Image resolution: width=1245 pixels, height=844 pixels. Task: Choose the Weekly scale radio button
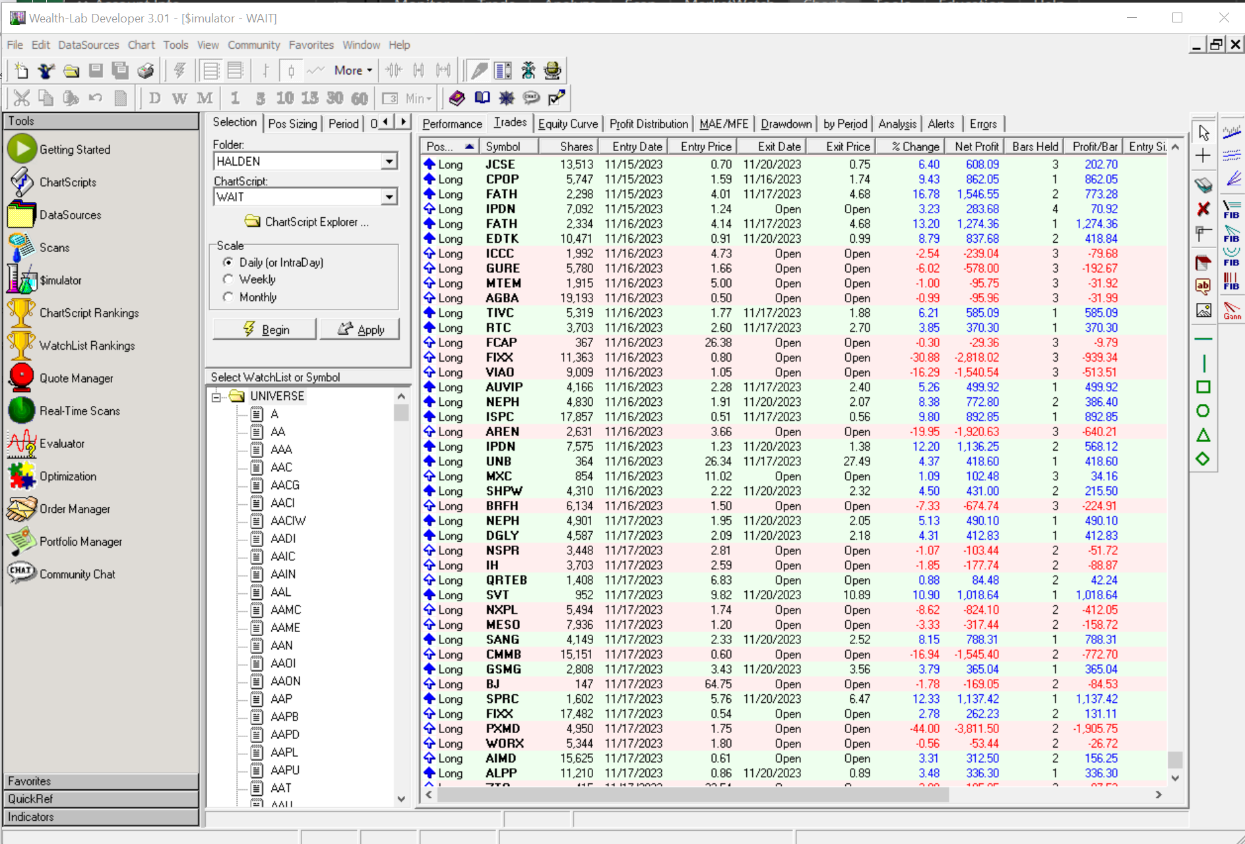click(228, 280)
